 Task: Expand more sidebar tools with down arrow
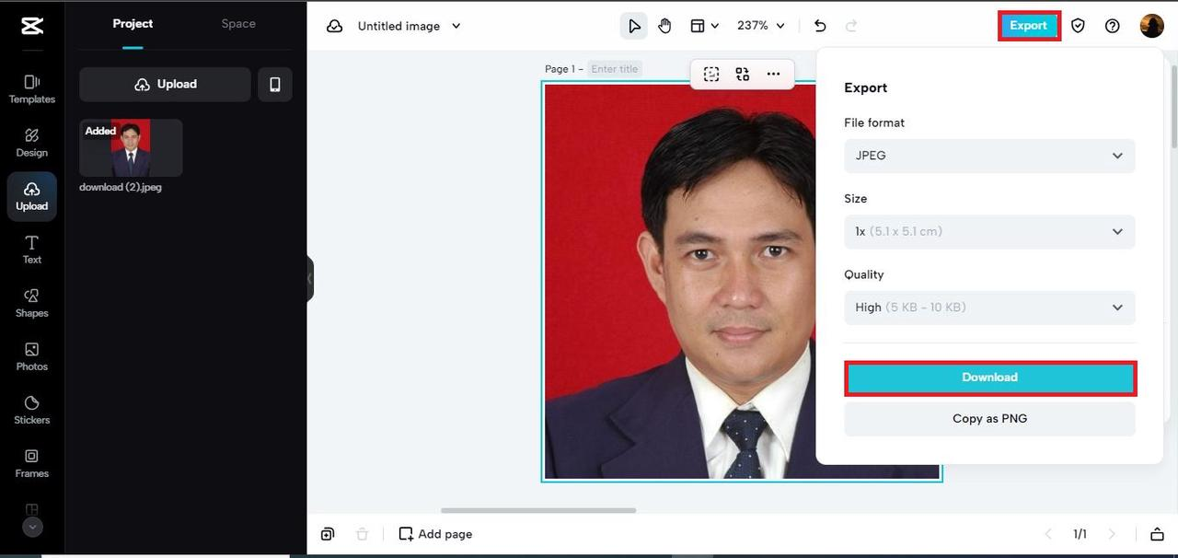click(32, 528)
